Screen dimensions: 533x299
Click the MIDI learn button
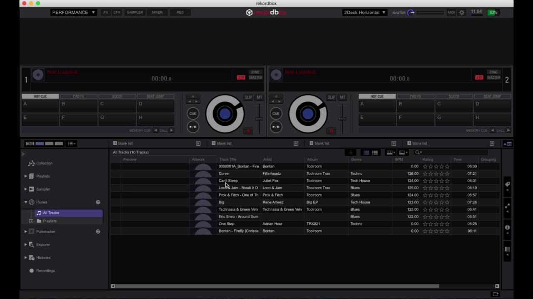pyautogui.click(x=451, y=12)
